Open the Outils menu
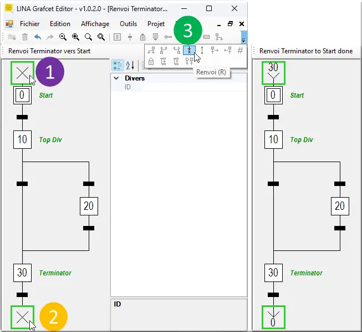Screen dimensions: 362x332 pyautogui.click(x=129, y=24)
